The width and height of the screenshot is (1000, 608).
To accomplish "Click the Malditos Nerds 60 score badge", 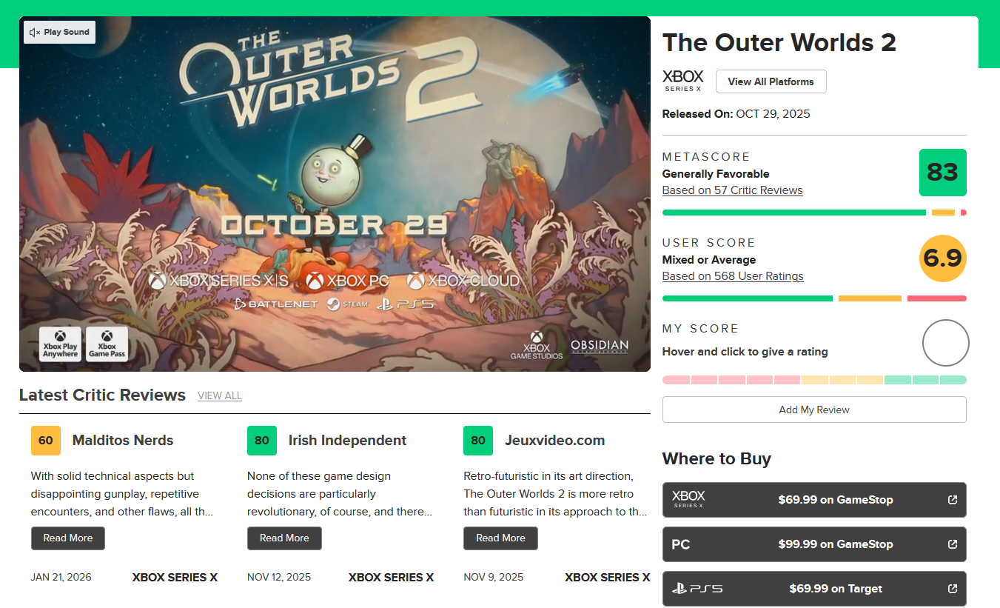I will coord(45,441).
